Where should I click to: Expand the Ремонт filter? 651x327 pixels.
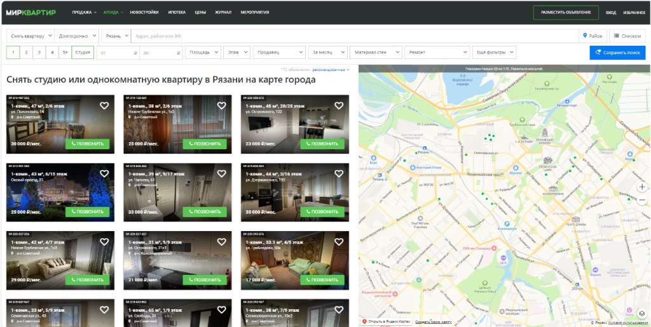point(437,53)
